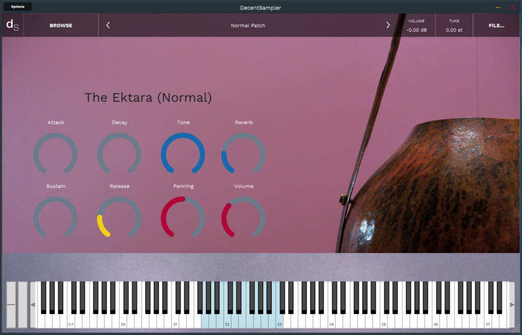The height and width of the screenshot is (335, 522).
Task: Click the TUNE value 0.00 st
Action: (x=454, y=30)
